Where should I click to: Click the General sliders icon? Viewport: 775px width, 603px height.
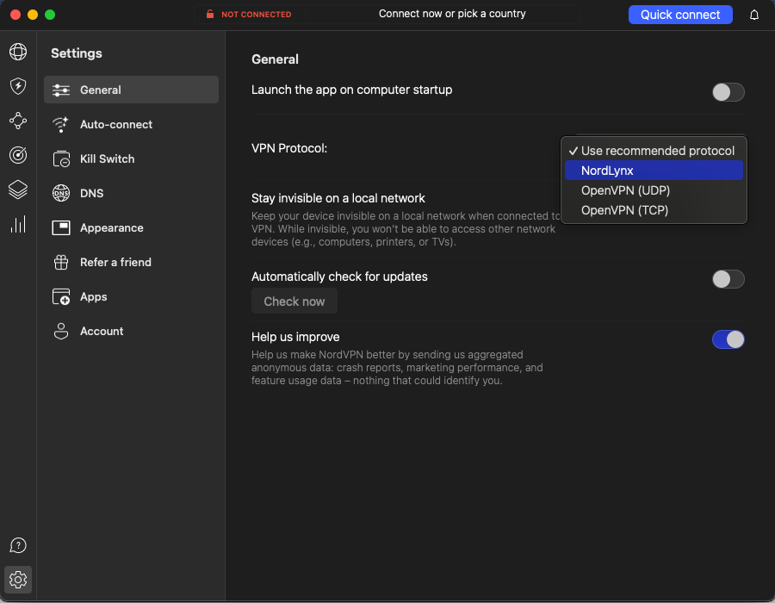(x=61, y=90)
